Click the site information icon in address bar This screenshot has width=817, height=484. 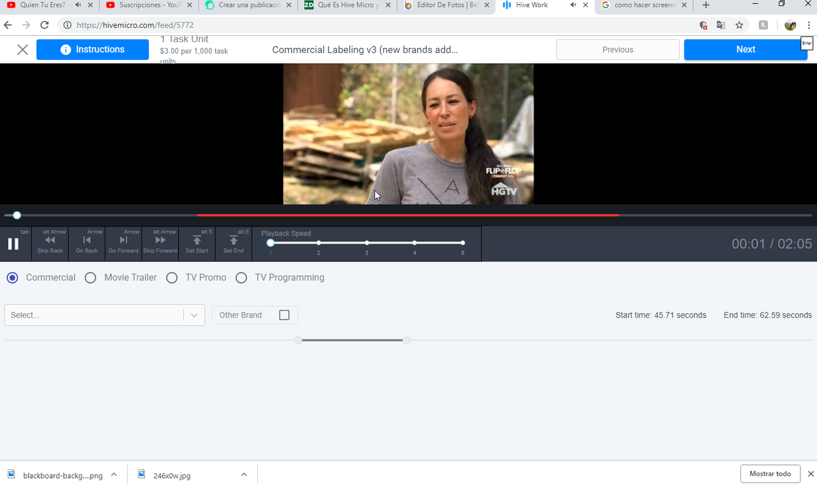click(x=66, y=26)
